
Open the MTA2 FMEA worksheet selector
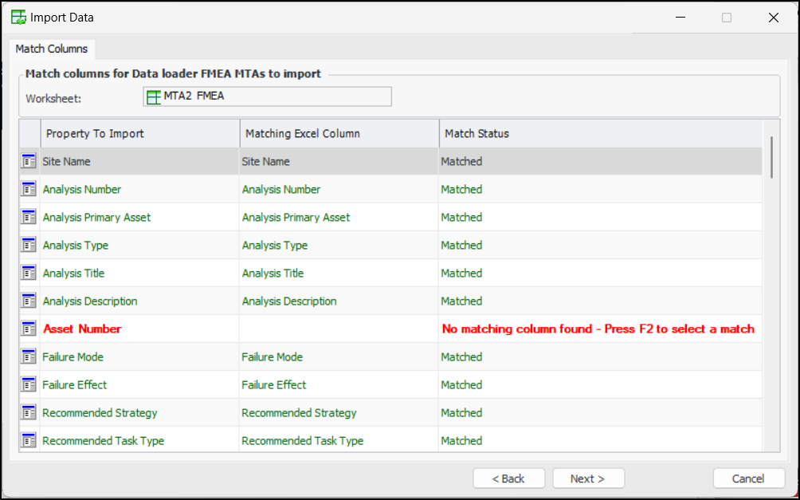268,97
